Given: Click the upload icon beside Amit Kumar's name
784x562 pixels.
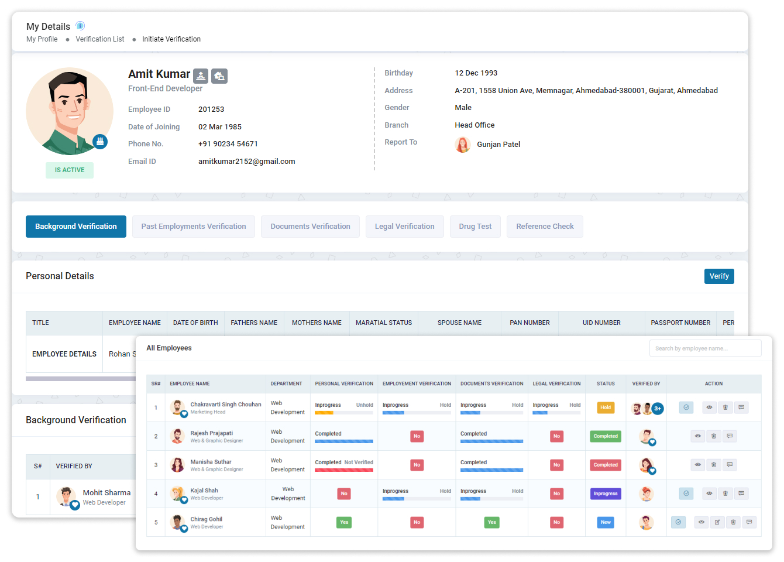Looking at the screenshot, I should pyautogui.click(x=201, y=76).
